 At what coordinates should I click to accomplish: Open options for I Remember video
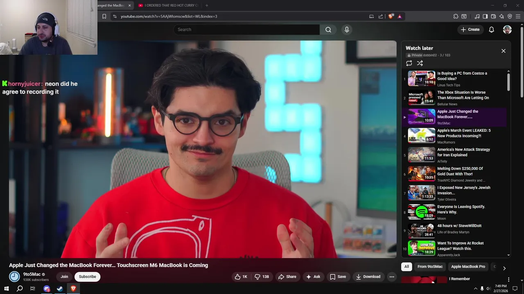coord(508,280)
